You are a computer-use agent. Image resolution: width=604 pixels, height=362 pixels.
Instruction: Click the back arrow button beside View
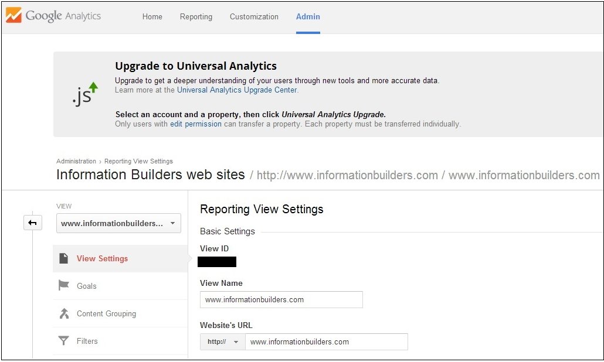33,223
